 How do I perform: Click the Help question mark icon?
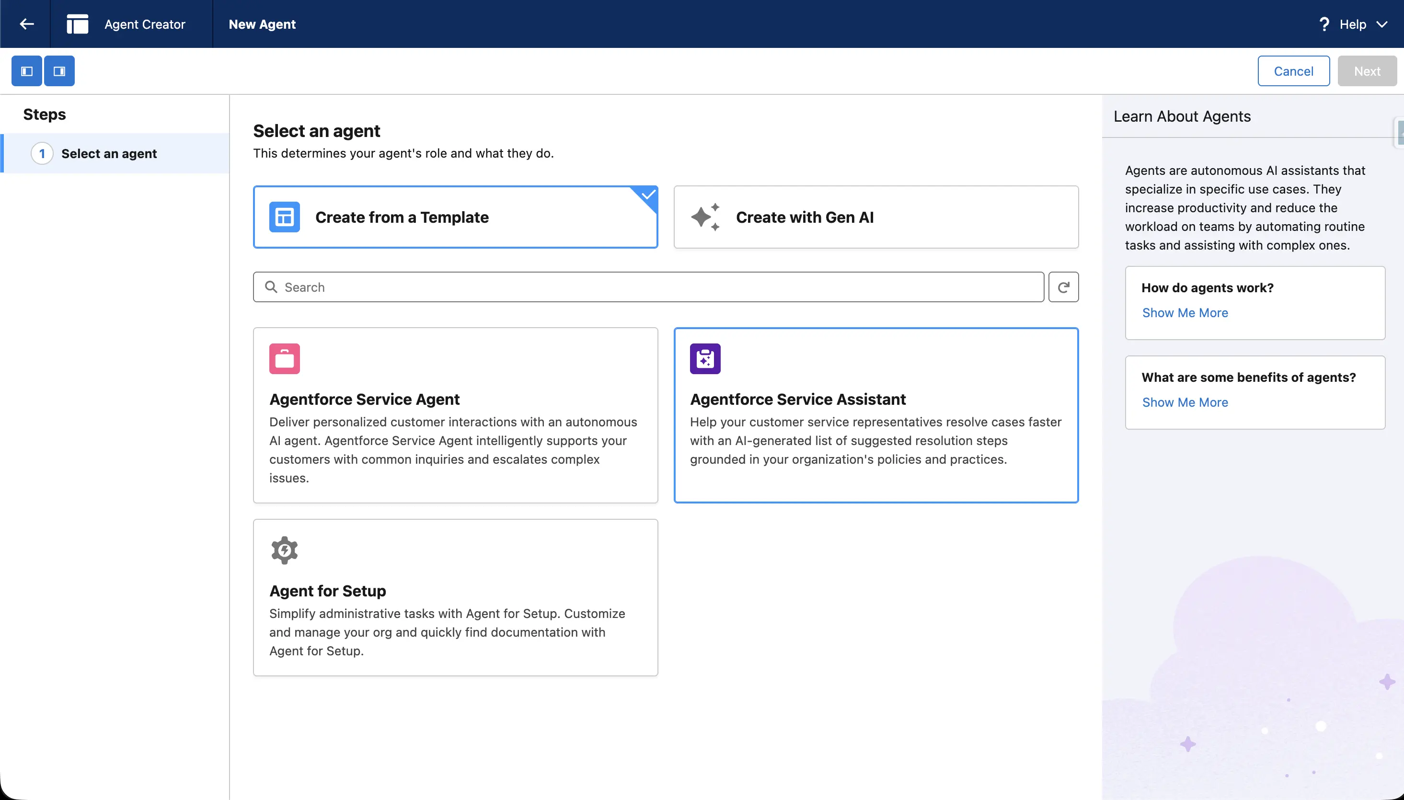click(1324, 24)
